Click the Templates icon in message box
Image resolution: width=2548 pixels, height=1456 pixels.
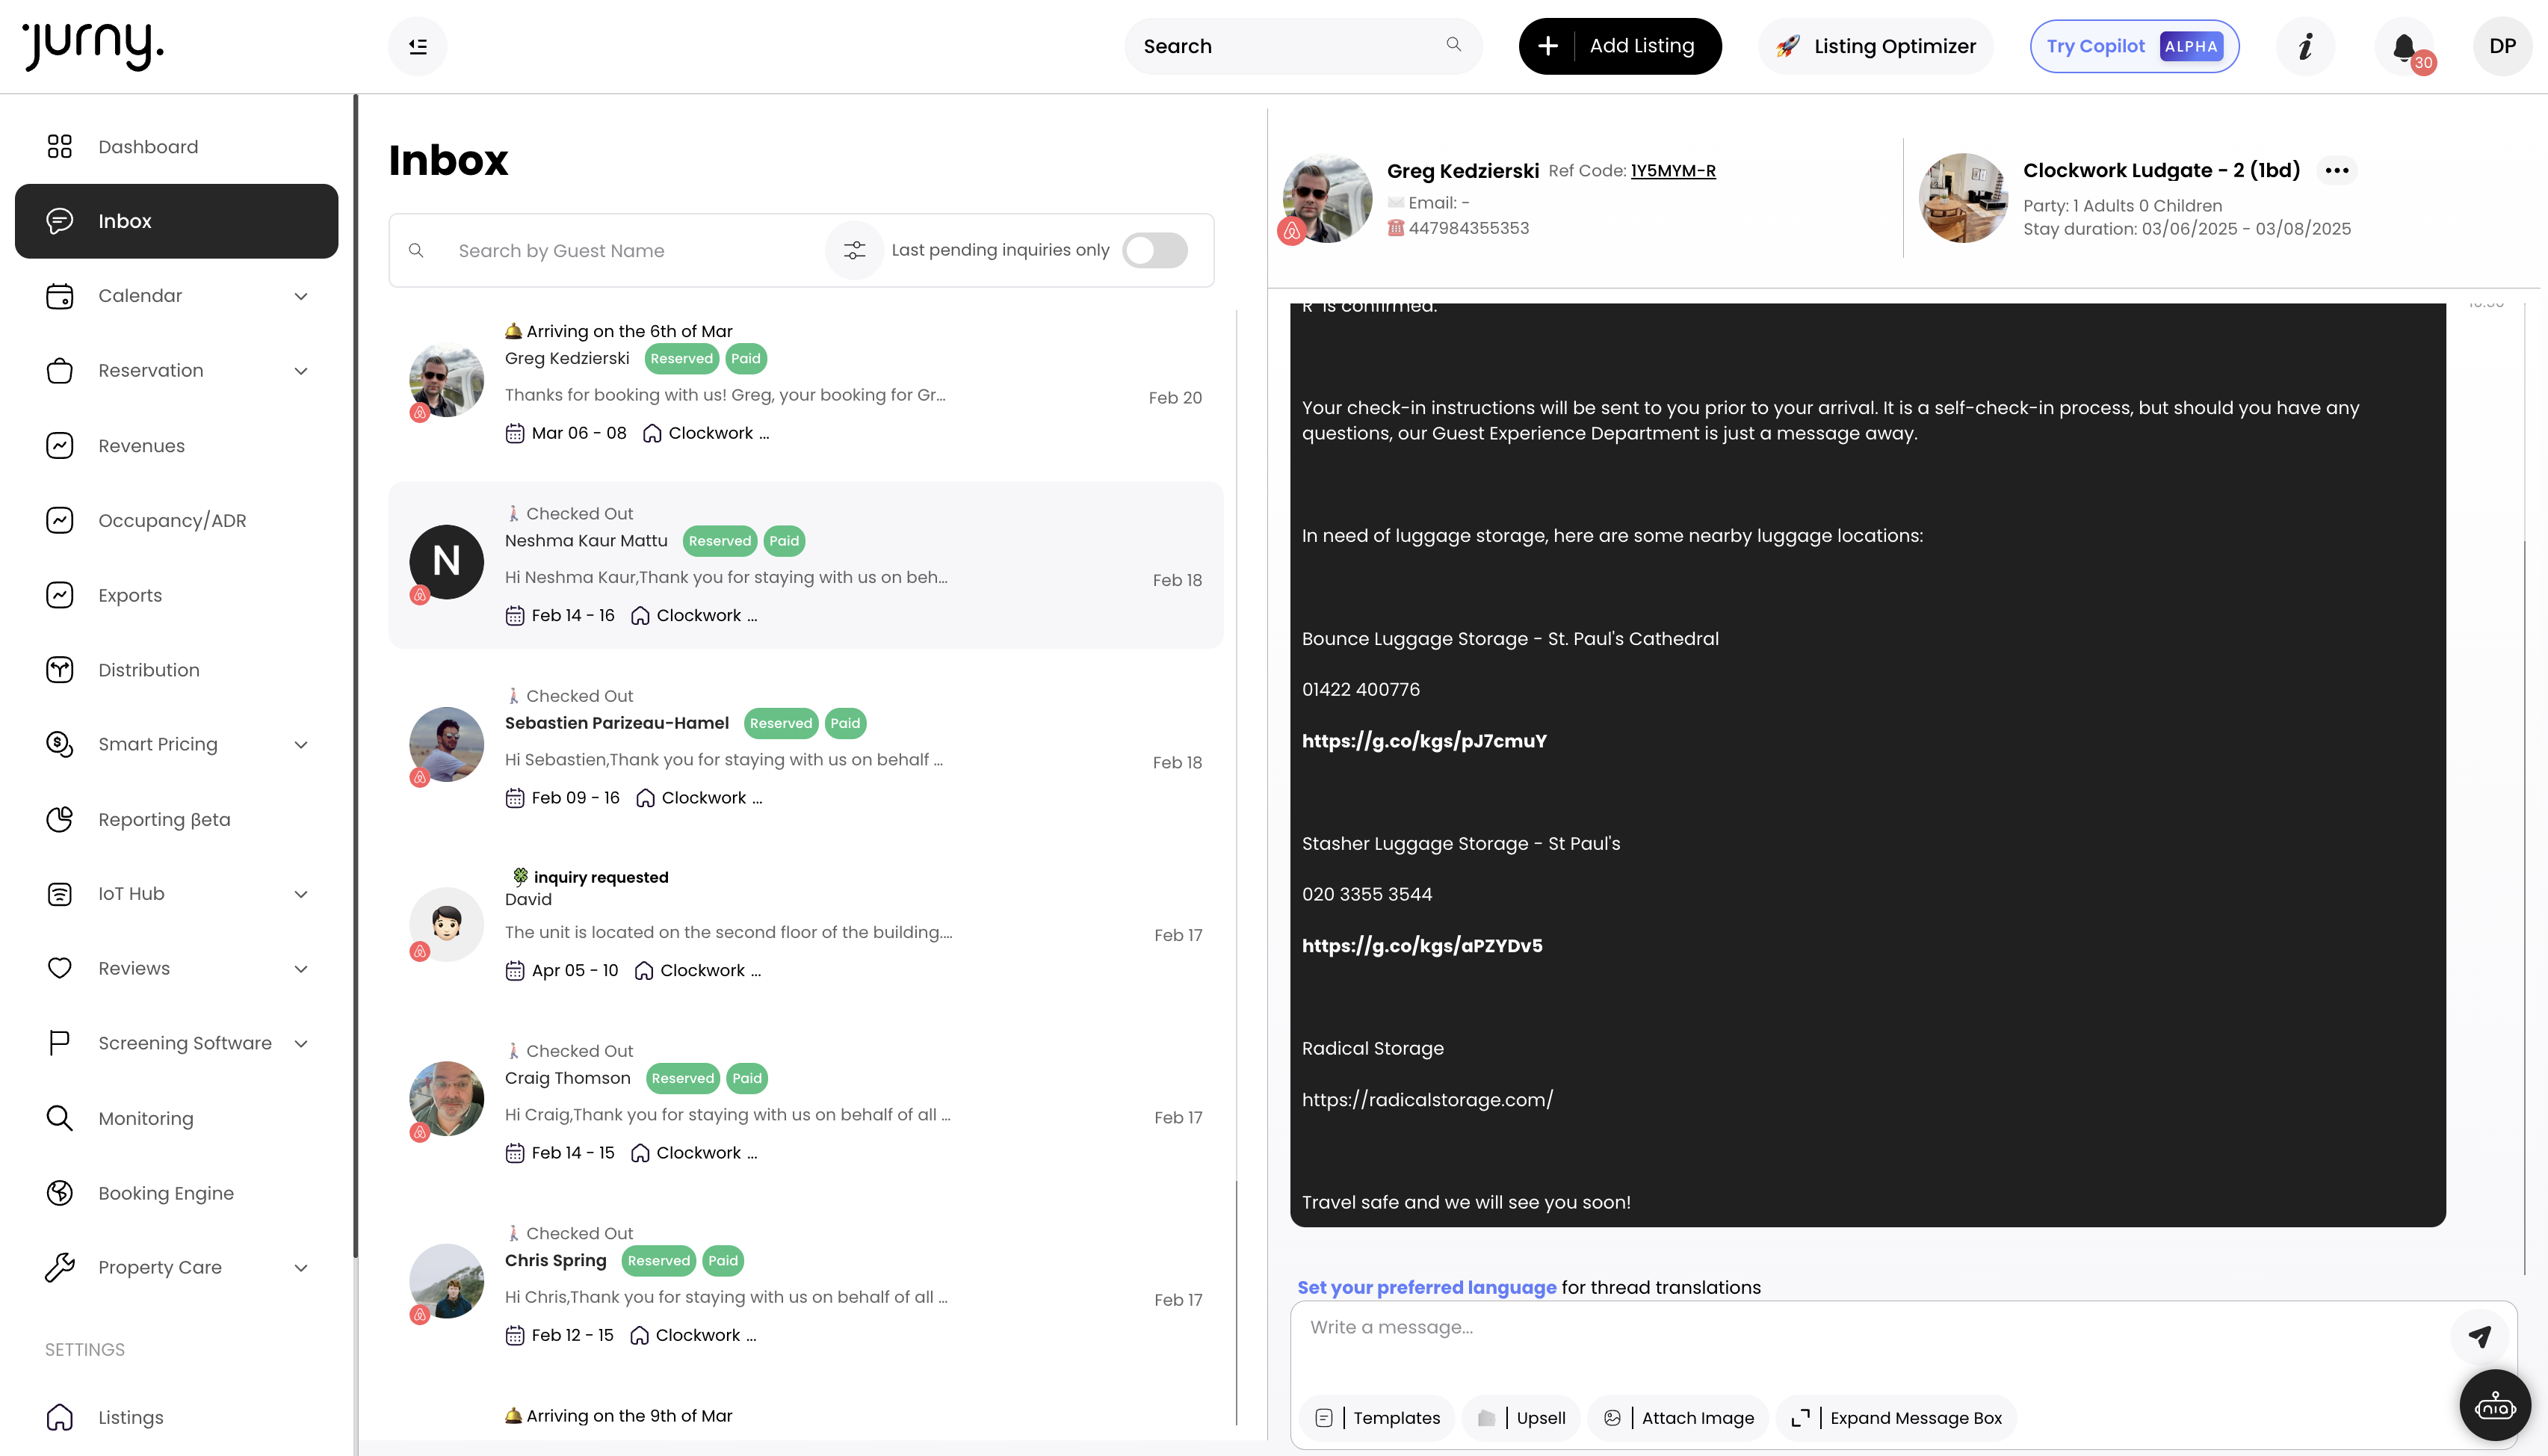[x=1323, y=1418]
